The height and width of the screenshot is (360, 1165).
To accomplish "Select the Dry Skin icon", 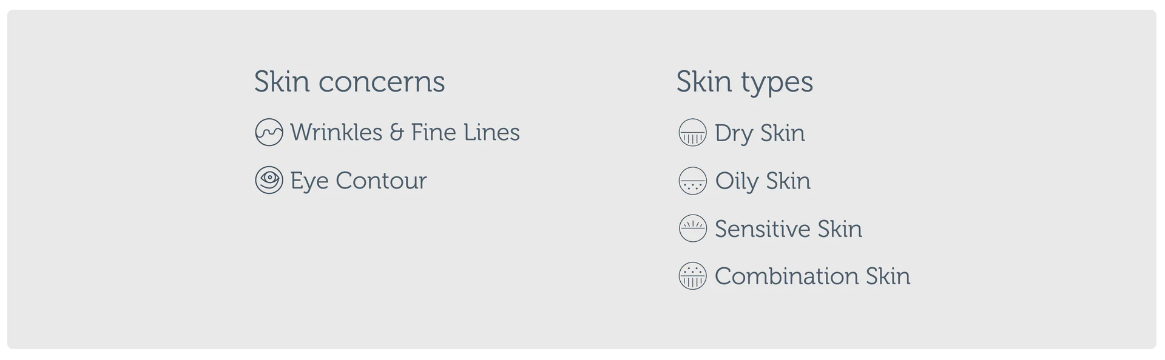I will [x=692, y=133].
